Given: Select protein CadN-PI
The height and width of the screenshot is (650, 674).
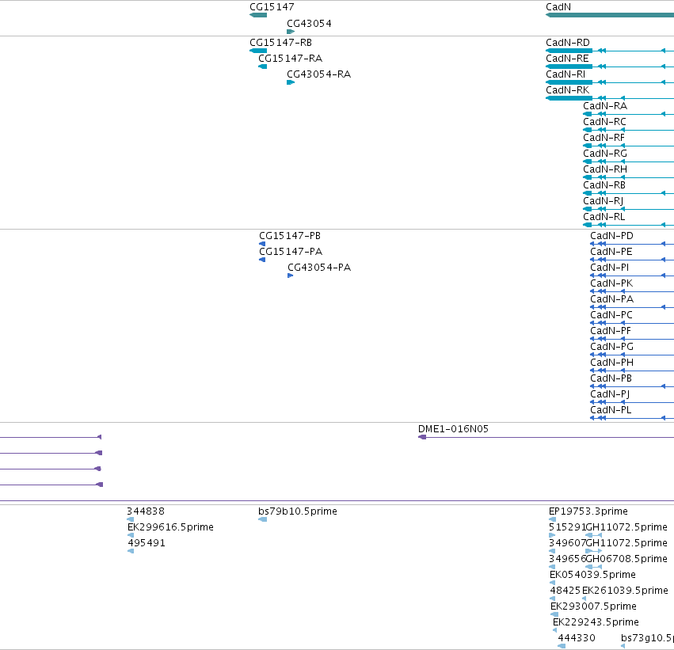Looking at the screenshot, I should click(610, 268).
